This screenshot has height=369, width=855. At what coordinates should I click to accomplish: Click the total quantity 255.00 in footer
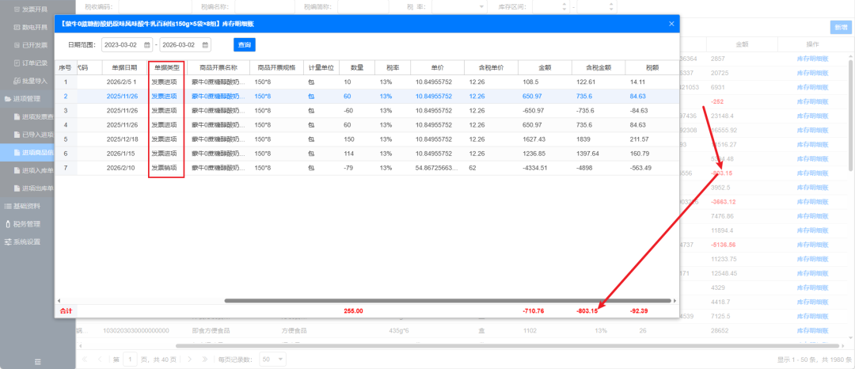(x=353, y=311)
